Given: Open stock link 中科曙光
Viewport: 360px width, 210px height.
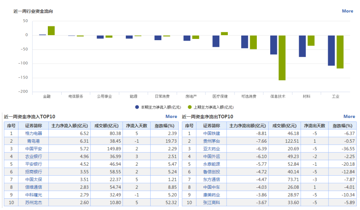Looking at the screenshot, I should (x=34, y=195).
